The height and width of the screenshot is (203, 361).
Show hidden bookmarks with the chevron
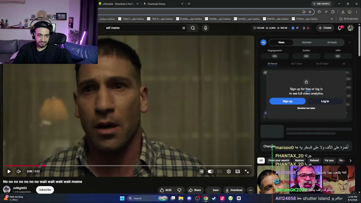332,19
